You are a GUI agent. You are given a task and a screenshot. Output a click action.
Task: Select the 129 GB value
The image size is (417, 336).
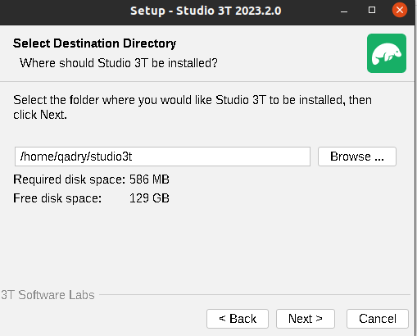[x=149, y=198]
